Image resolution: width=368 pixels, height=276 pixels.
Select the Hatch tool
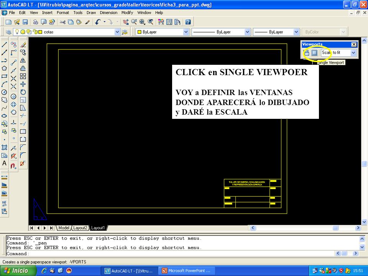[4, 147]
